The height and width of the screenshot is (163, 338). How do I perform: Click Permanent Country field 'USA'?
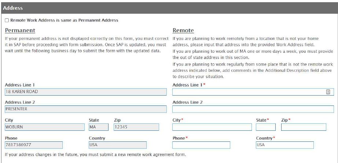pyautogui.click(x=117, y=145)
